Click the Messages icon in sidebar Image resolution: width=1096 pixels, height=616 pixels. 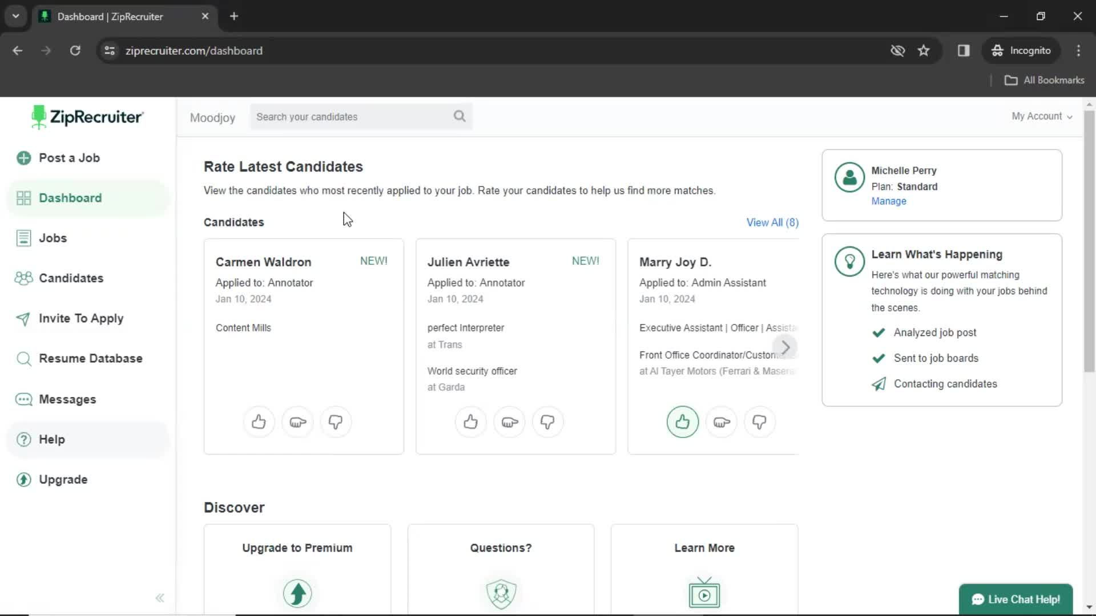[x=23, y=399]
